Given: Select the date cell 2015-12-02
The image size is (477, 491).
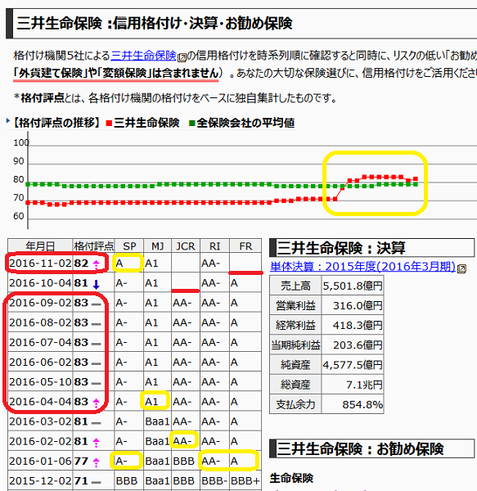Looking at the screenshot, I should (40, 480).
